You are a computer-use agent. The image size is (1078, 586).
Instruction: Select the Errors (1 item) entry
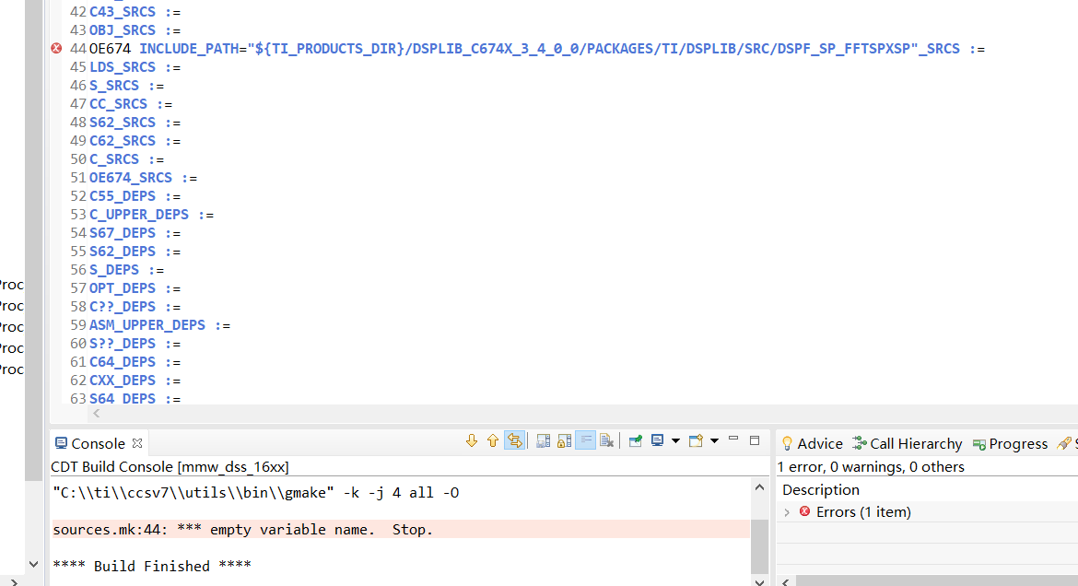[862, 511]
